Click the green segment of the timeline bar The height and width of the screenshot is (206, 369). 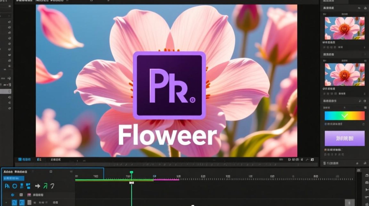tap(114, 180)
